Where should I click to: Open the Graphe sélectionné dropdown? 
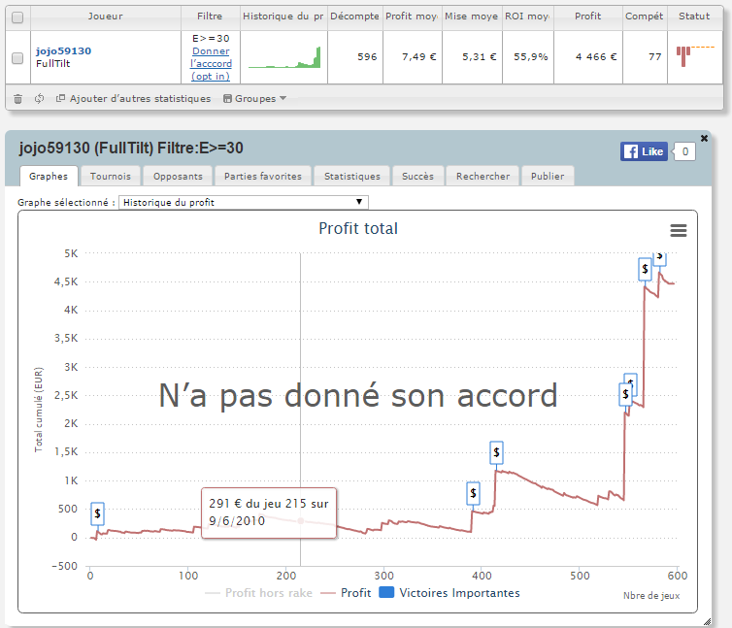click(243, 202)
